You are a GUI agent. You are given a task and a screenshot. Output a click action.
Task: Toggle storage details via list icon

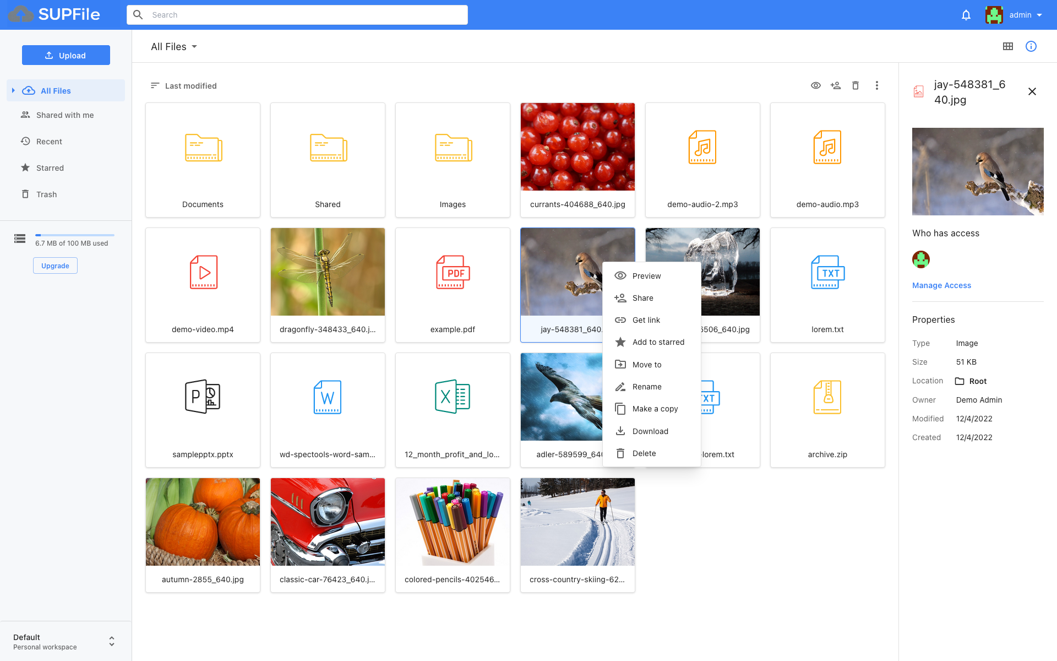click(x=19, y=239)
